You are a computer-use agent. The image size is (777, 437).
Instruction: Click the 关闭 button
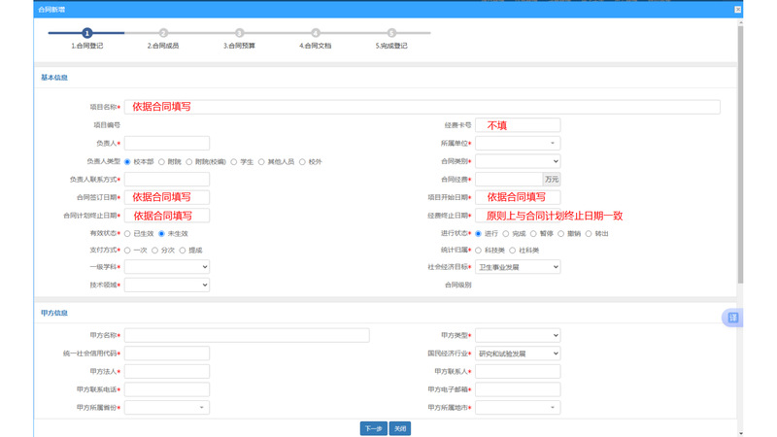pyautogui.click(x=400, y=428)
